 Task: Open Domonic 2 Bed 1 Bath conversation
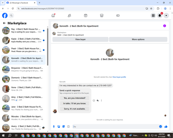click(23, 79)
